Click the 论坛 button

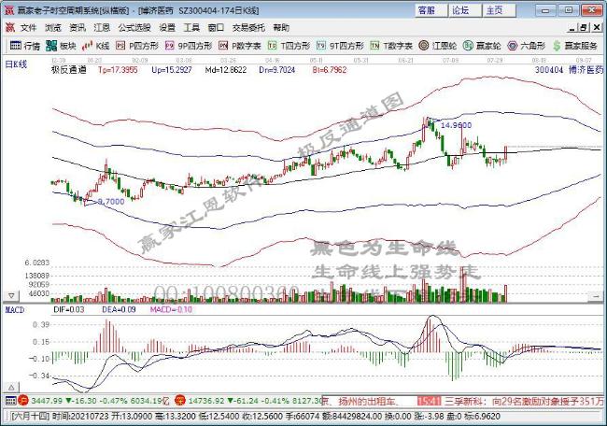(465, 10)
